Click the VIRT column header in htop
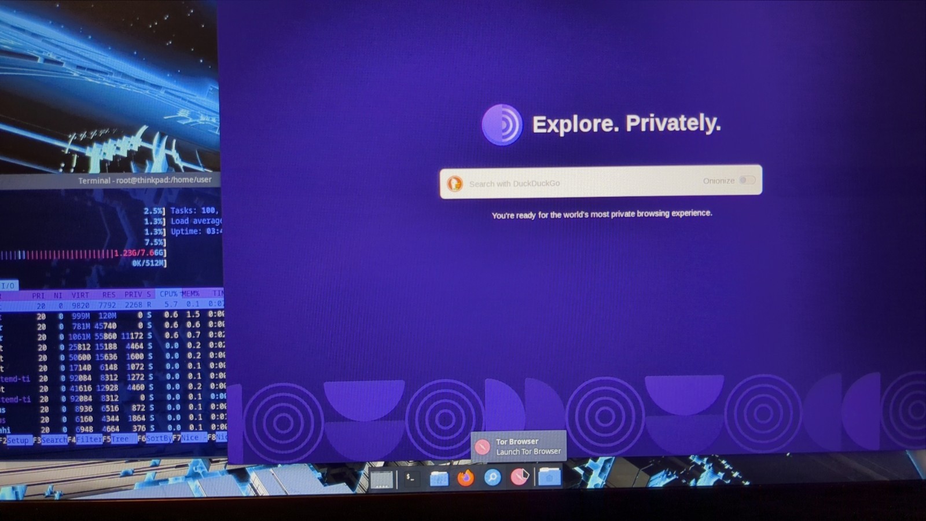Viewport: 926px width, 521px height. pyautogui.click(x=80, y=295)
